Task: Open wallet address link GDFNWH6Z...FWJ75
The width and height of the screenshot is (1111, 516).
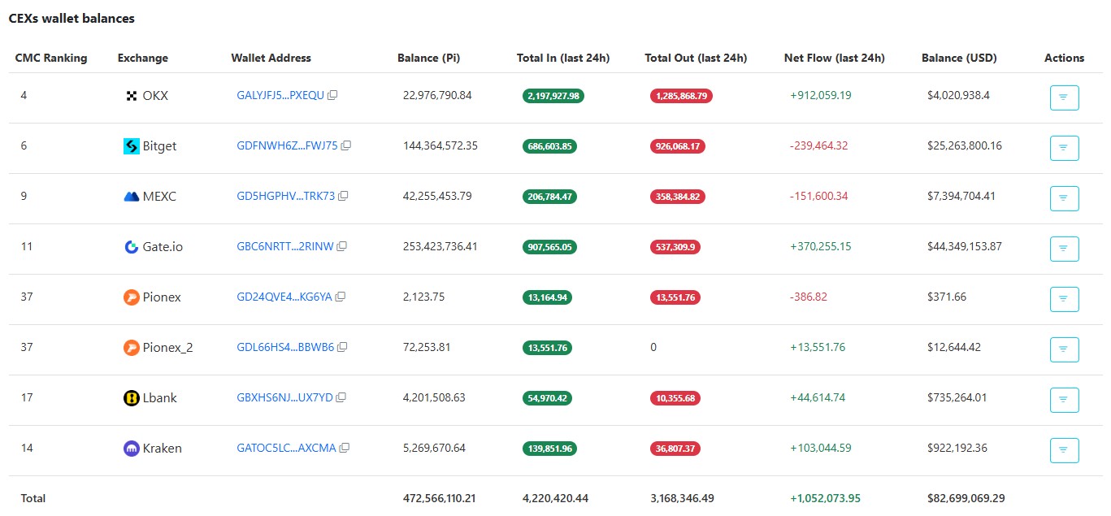Action: [x=286, y=146]
